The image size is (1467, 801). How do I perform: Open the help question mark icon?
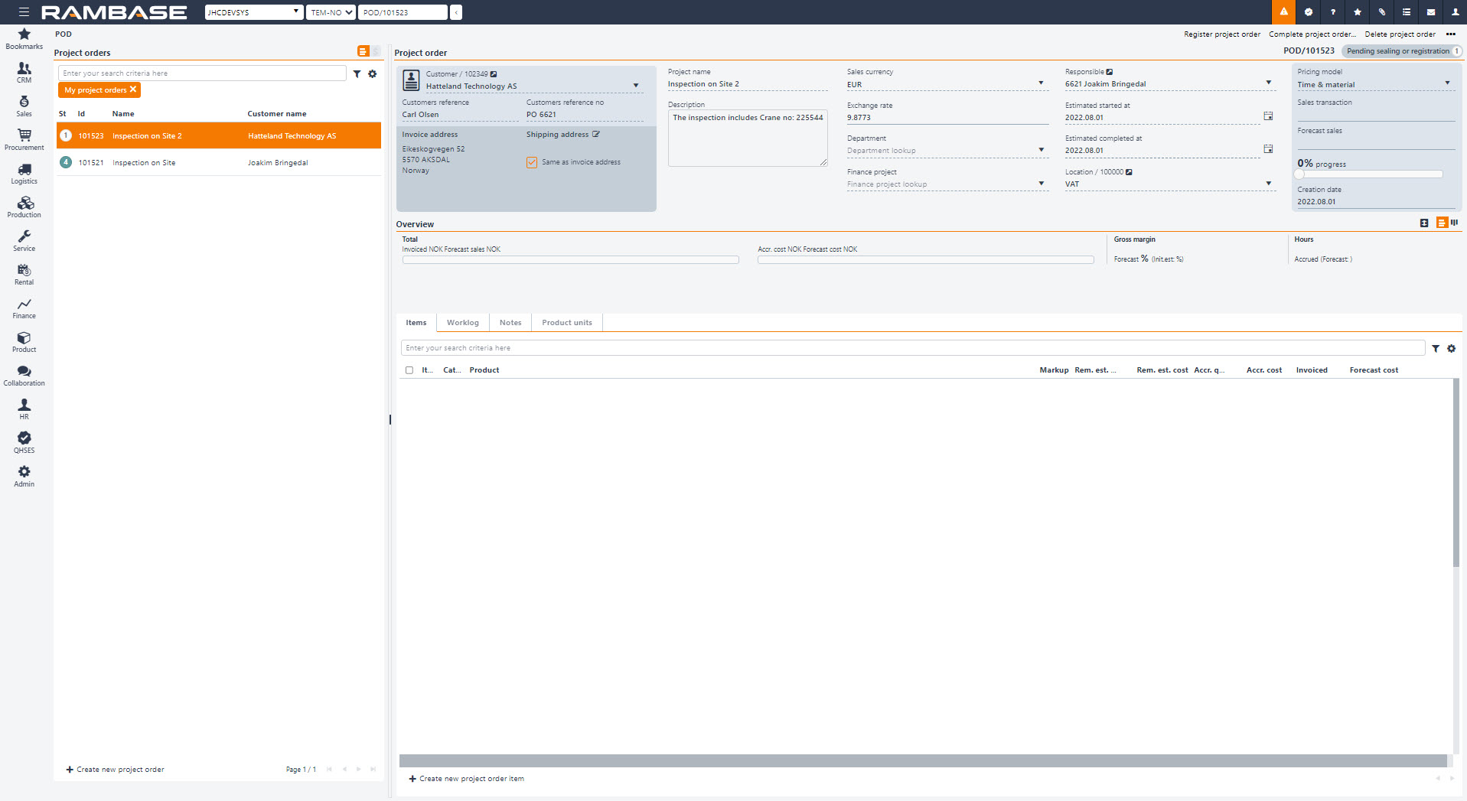point(1333,12)
